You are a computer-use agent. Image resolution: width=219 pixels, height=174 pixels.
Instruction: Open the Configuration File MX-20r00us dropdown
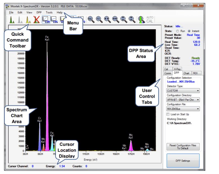coord(183,109)
